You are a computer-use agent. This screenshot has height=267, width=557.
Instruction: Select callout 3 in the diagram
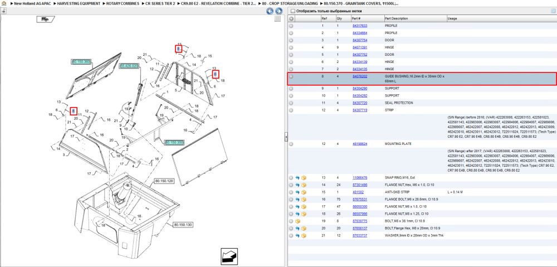coord(63,154)
